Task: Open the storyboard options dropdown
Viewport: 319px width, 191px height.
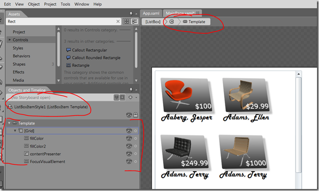Action: [136, 98]
